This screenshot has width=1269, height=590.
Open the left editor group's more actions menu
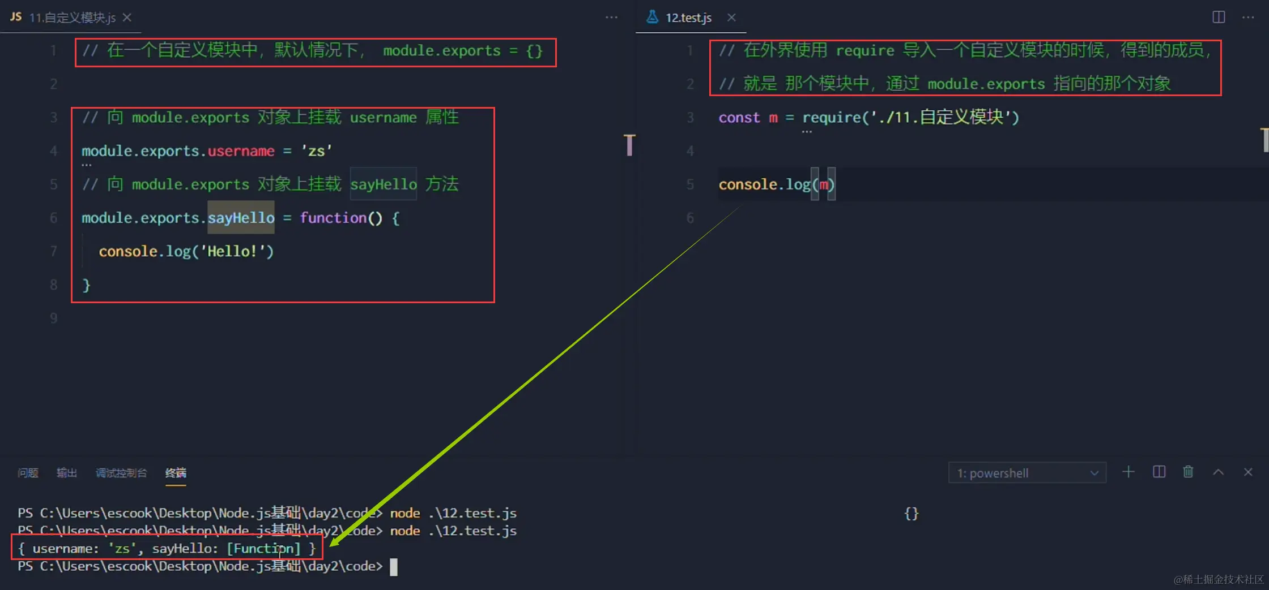[x=611, y=18]
